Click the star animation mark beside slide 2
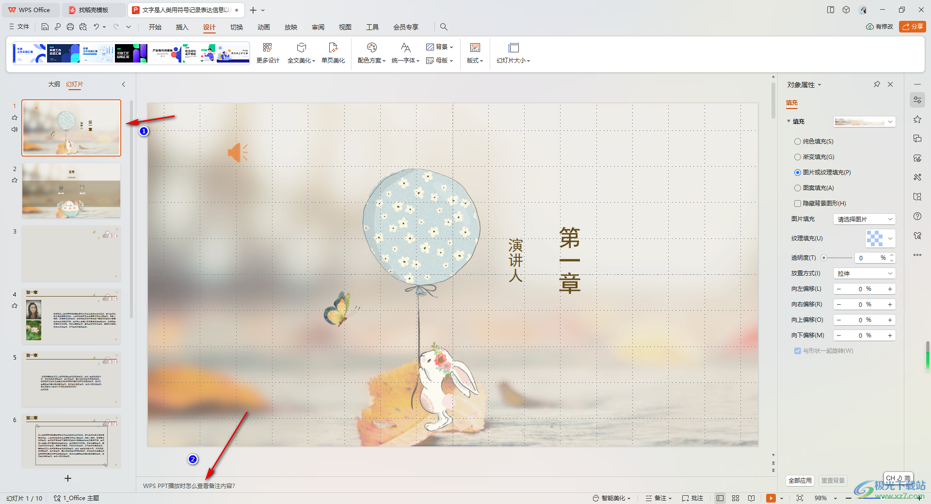 tap(15, 180)
